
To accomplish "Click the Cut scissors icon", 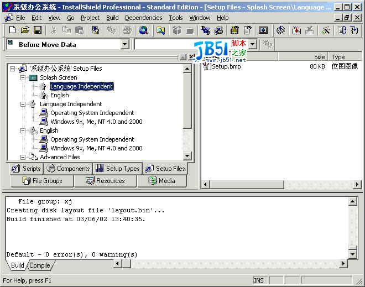I will [x=54, y=30].
